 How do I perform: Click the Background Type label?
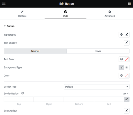click(x=13, y=68)
